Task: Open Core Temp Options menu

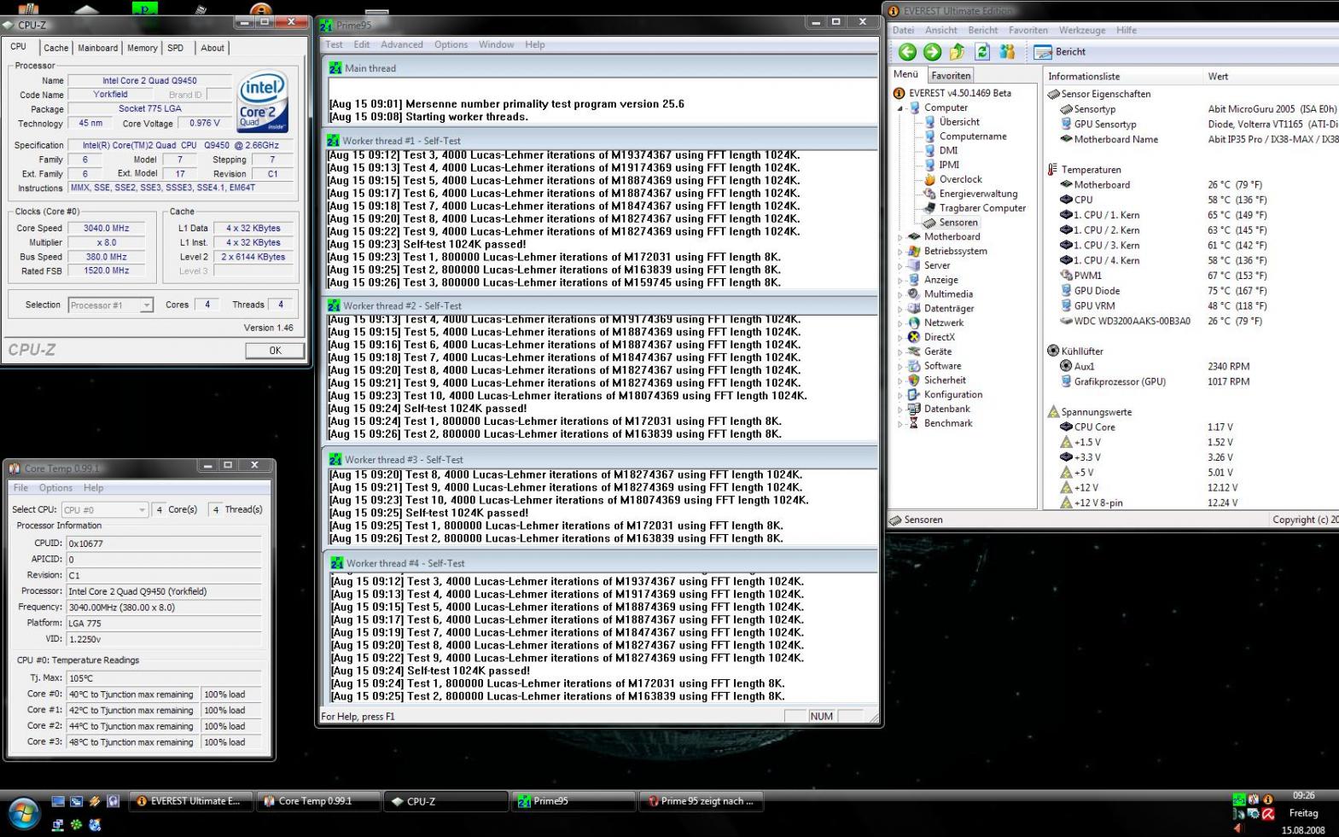Action: [55, 488]
